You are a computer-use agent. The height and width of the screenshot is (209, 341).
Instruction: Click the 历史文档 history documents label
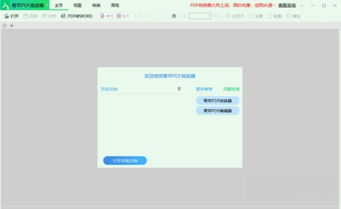click(109, 89)
